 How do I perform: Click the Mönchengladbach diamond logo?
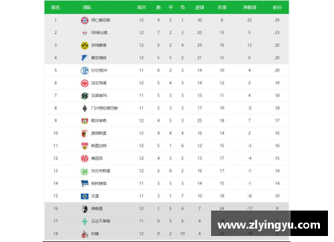85,108
